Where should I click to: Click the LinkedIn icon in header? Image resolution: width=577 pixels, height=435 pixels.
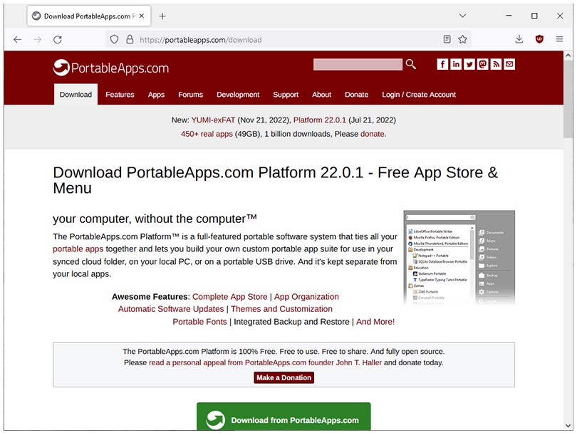[x=456, y=64]
